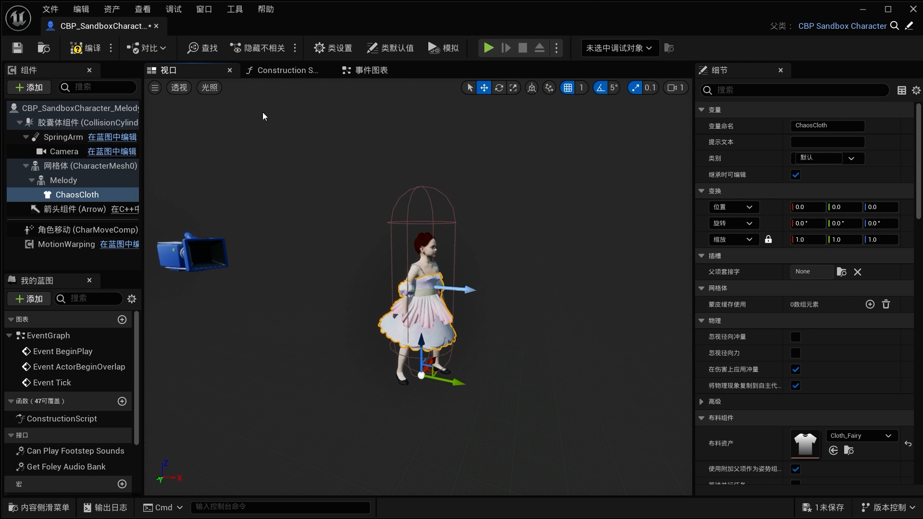
Task: Switch to the 事件图表 tab
Action: (x=371, y=70)
